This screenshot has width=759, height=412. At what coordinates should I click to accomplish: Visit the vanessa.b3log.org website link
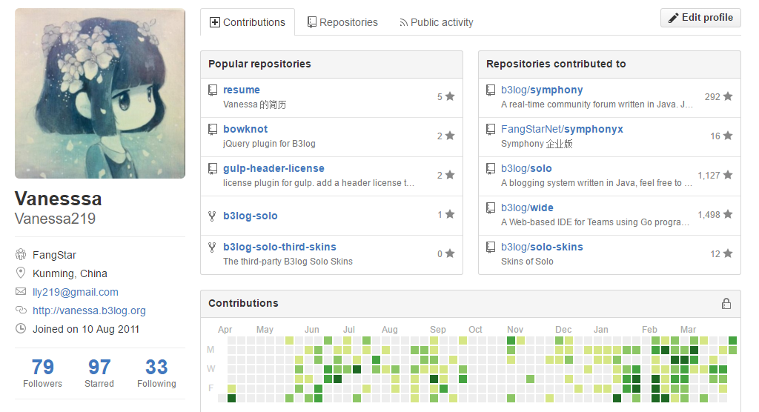pos(89,310)
